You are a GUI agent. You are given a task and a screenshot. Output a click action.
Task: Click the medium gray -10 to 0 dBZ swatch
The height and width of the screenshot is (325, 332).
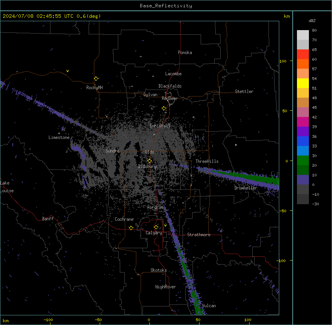point(303,190)
